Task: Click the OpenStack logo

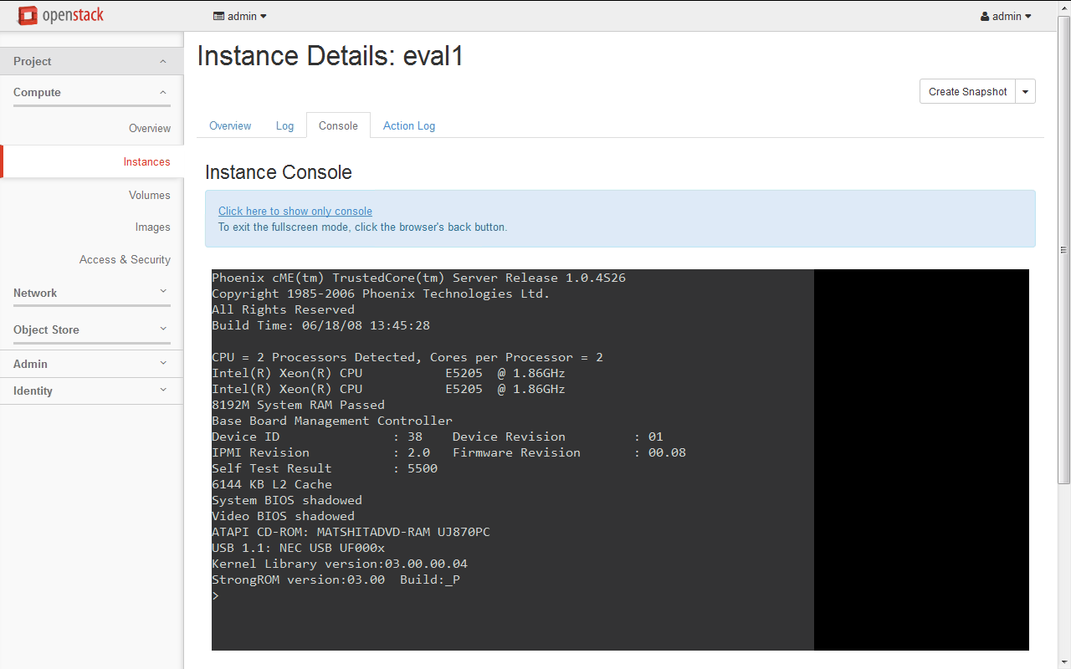Action: click(60, 15)
